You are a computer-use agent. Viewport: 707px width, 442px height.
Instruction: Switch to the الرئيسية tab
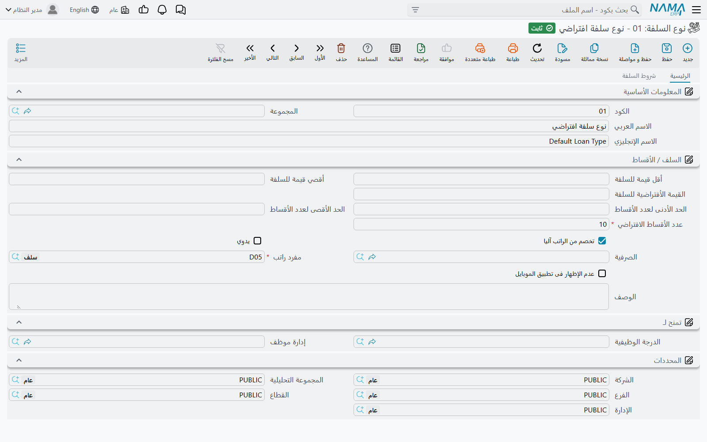pos(680,76)
